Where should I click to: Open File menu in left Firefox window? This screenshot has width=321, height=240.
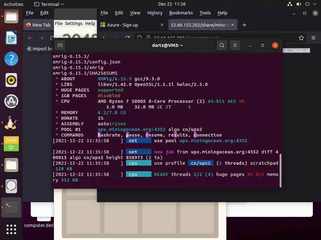(30, 13)
